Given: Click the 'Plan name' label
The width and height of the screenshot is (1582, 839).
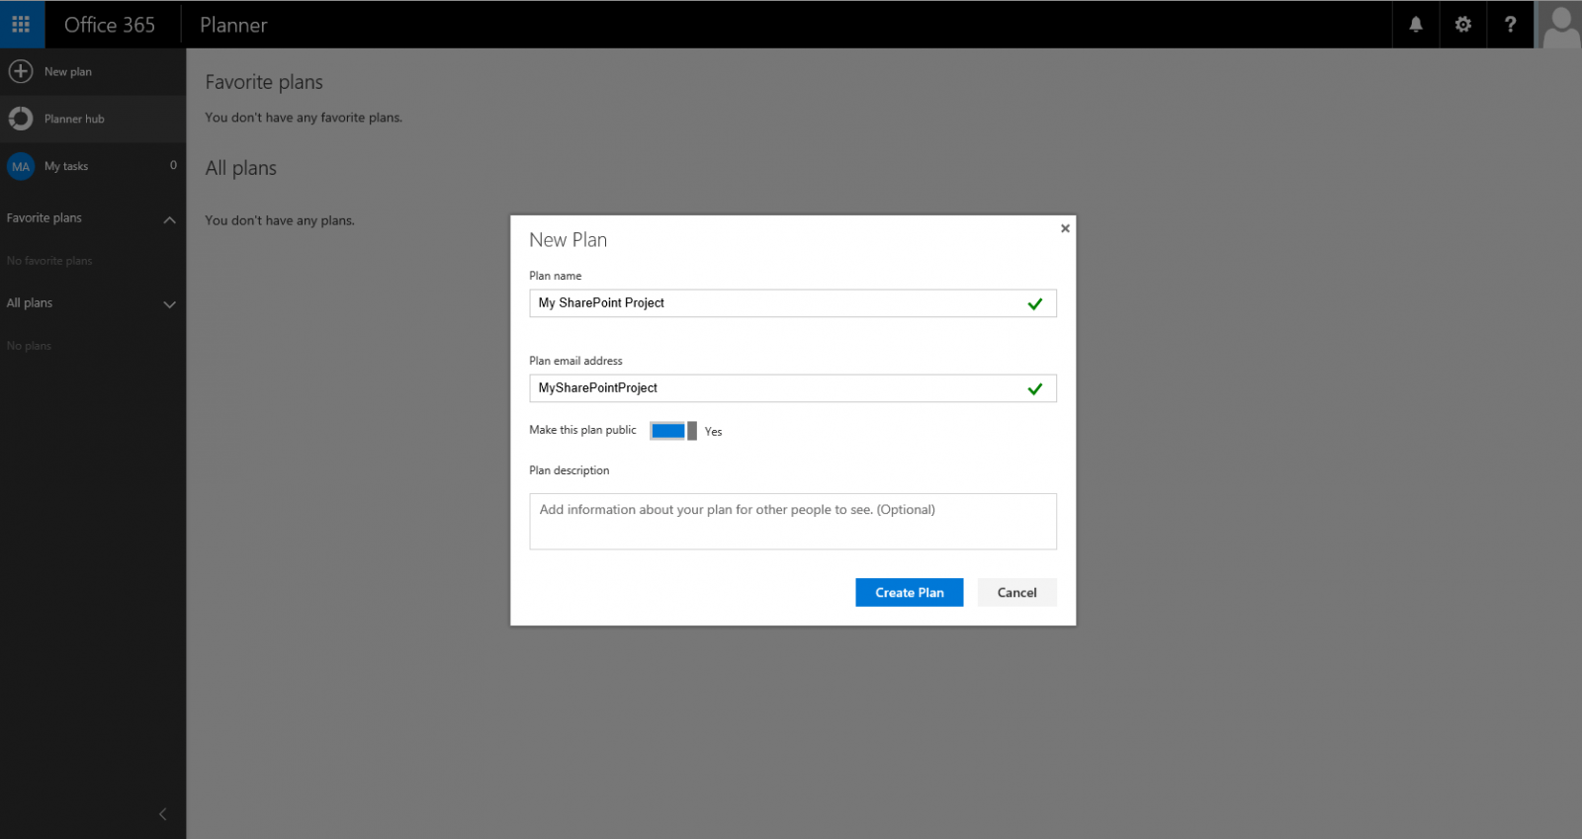Looking at the screenshot, I should (556, 276).
